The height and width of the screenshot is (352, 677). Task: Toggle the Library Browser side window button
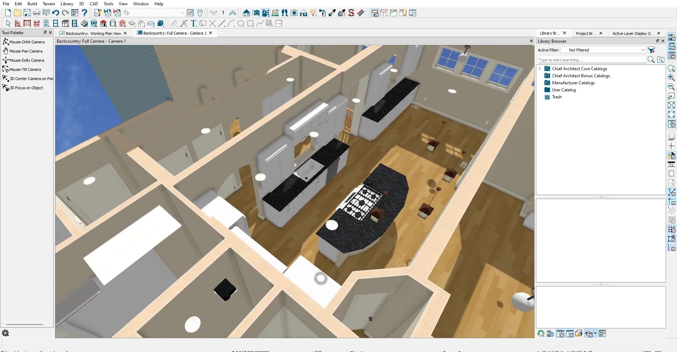671,37
